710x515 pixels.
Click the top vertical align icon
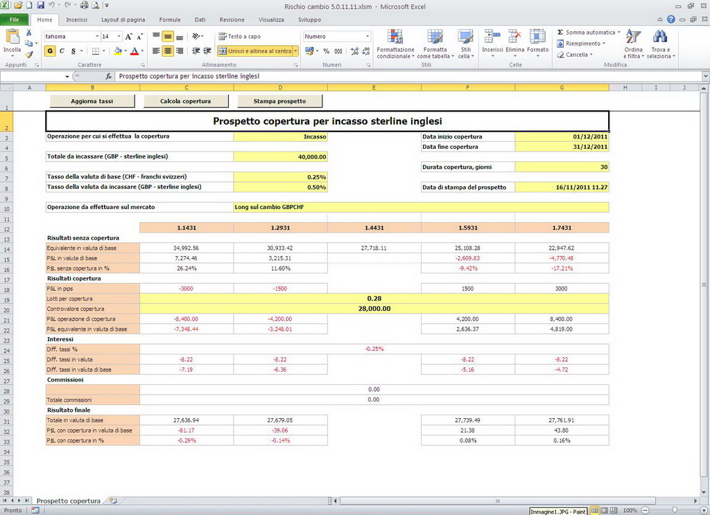(156, 36)
